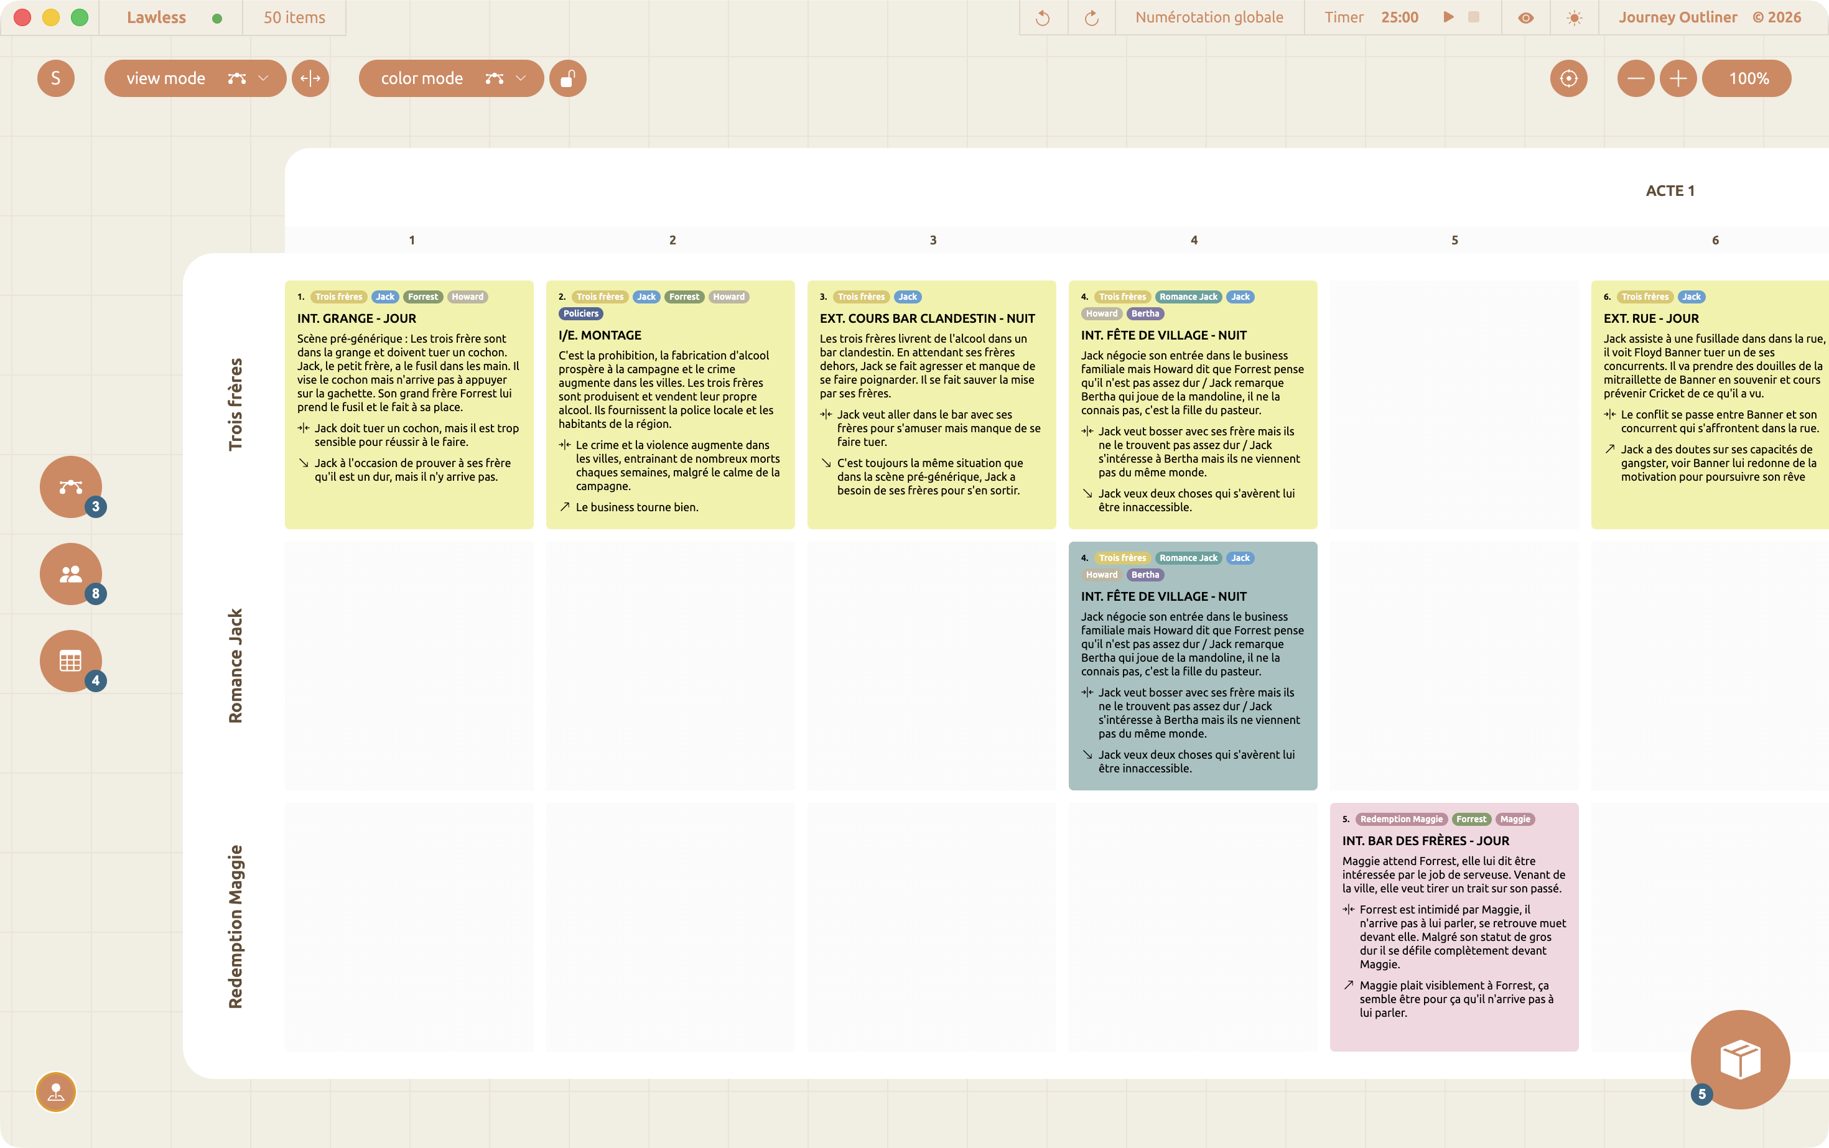This screenshot has height=1148, width=1829.
Task: Select the Trois frères row label
Action: [x=235, y=405]
